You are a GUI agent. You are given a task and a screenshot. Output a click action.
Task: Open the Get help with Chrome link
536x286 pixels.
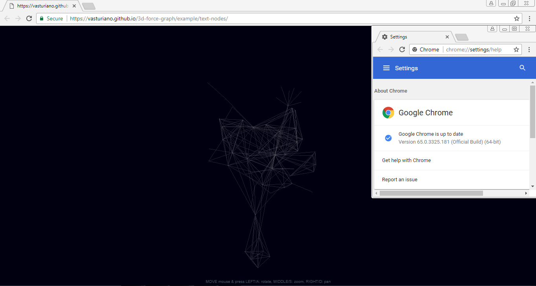coord(406,160)
